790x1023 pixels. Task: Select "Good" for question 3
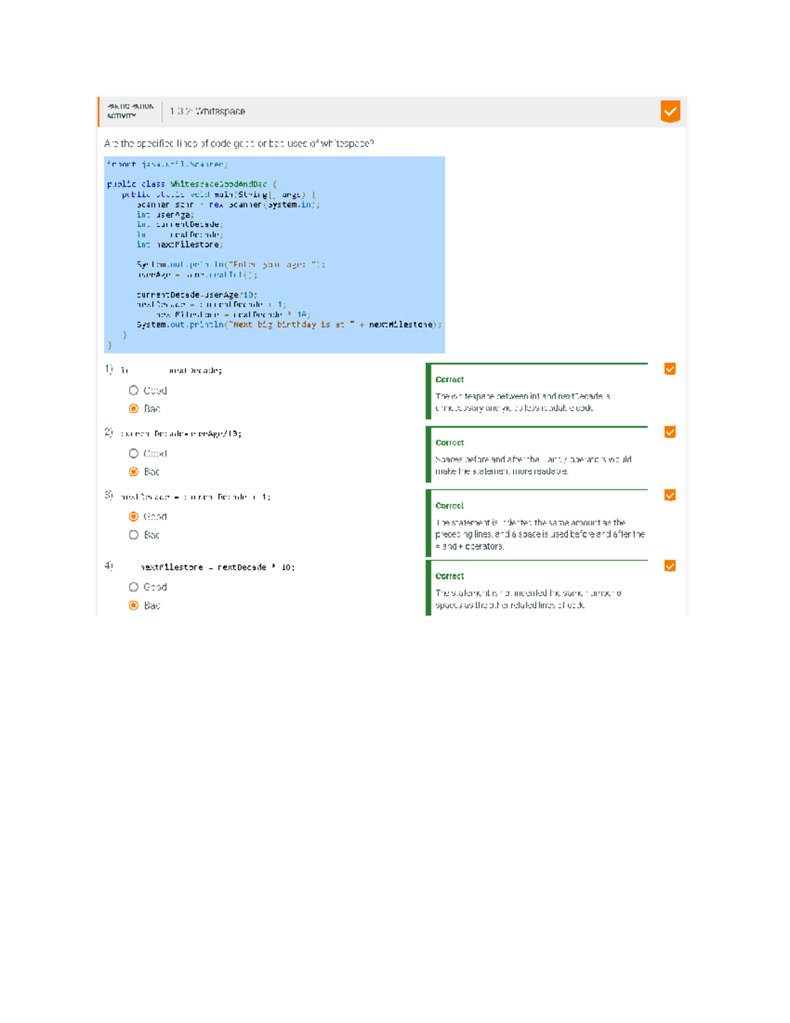click(134, 516)
